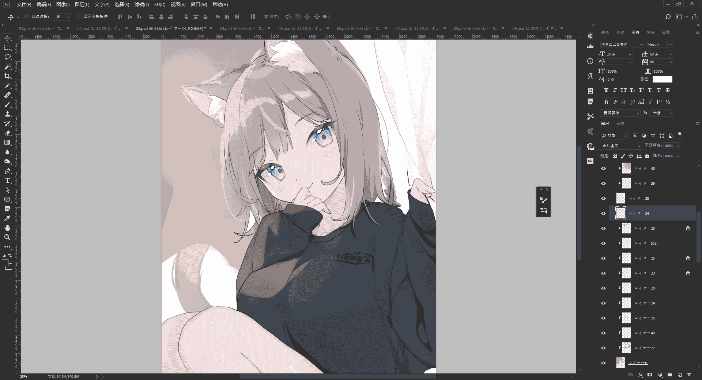Image resolution: width=702 pixels, height=380 pixels.
Task: Open the 美国英语 language dropdown
Action: coord(620,113)
